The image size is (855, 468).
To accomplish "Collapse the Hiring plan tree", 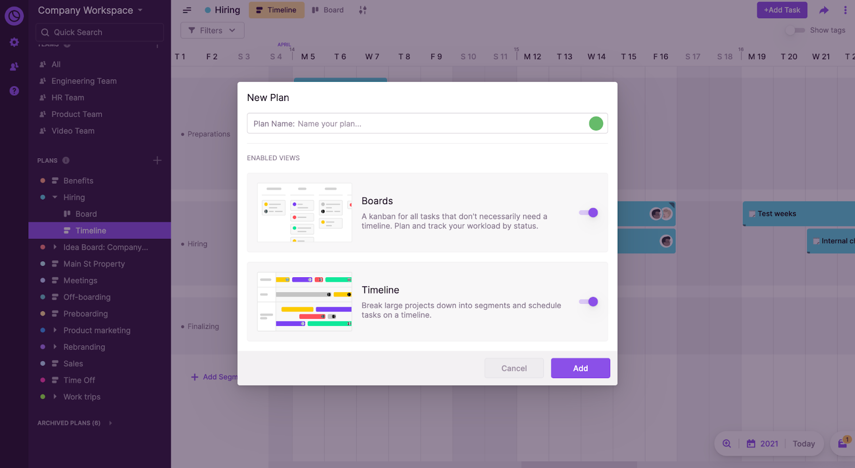I will coord(55,197).
